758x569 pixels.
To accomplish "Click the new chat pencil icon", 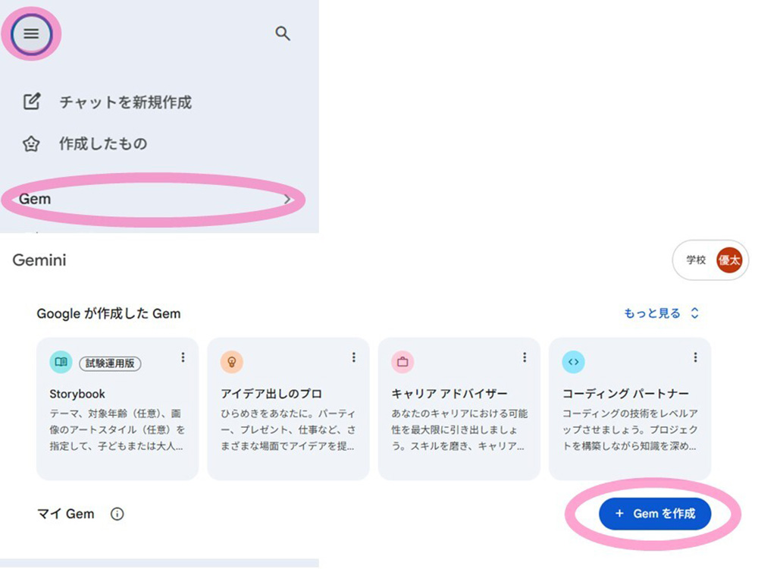I will click(32, 102).
